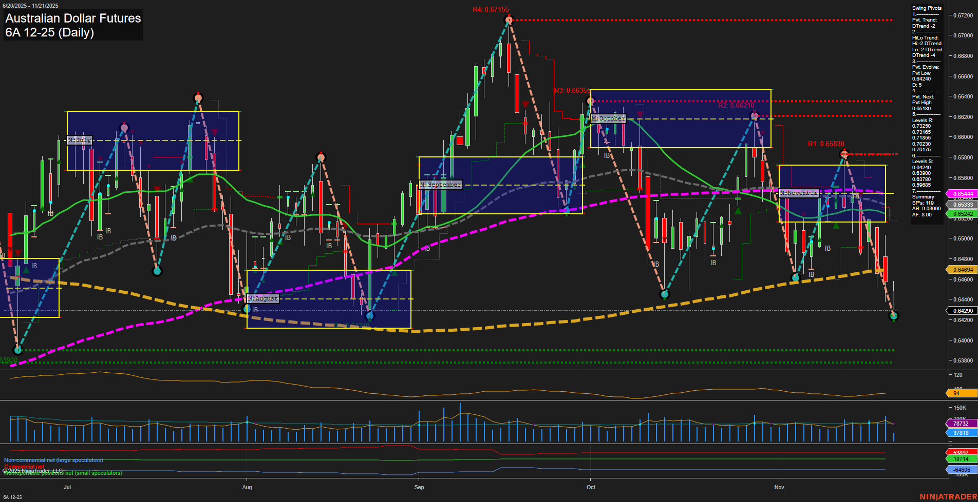Click the R4 swing pivot high marker

[509, 20]
